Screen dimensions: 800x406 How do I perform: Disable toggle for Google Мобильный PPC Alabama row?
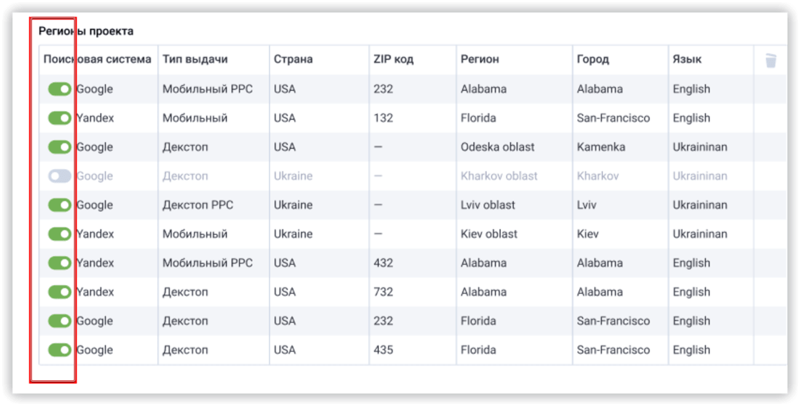(x=60, y=89)
